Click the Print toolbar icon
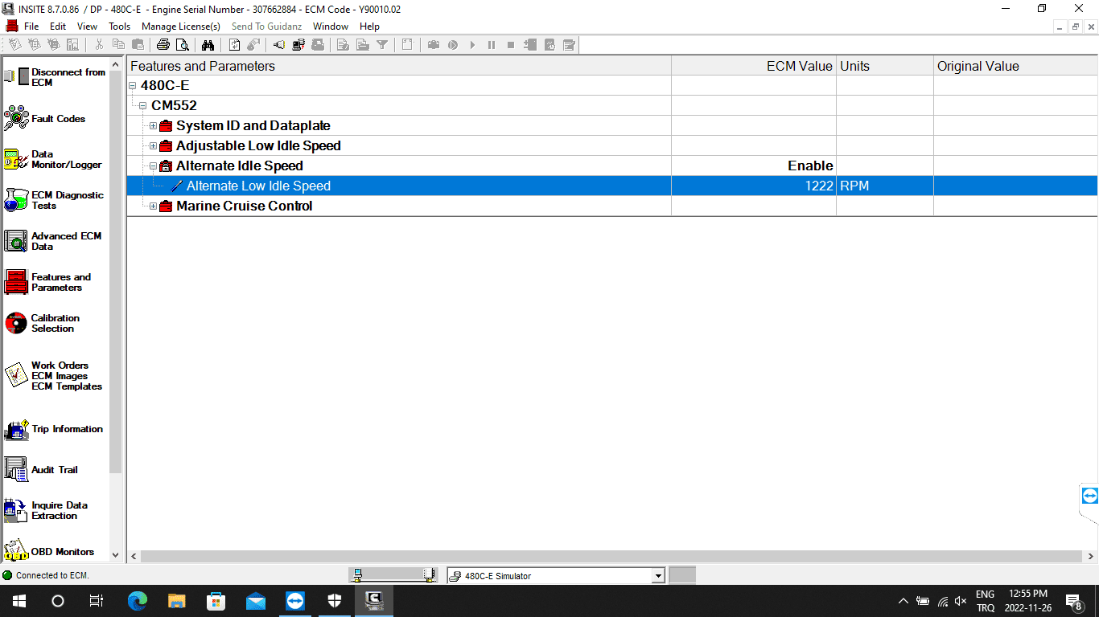Viewport: 1099px width, 617px height. tap(163, 45)
